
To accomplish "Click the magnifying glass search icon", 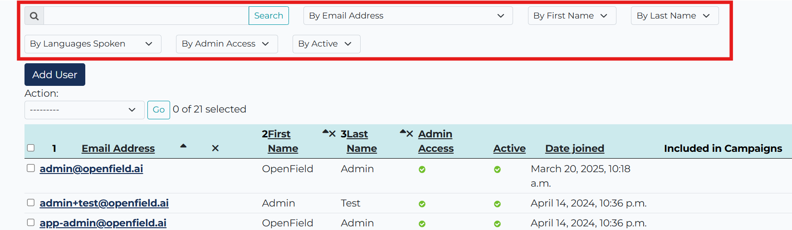I will click(x=34, y=16).
